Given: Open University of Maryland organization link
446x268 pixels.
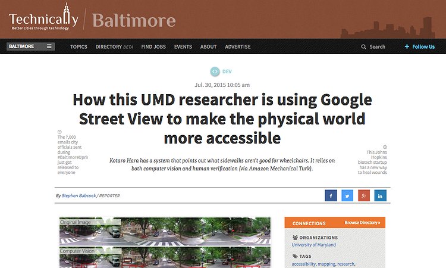Looking at the screenshot, I should (x=313, y=245).
